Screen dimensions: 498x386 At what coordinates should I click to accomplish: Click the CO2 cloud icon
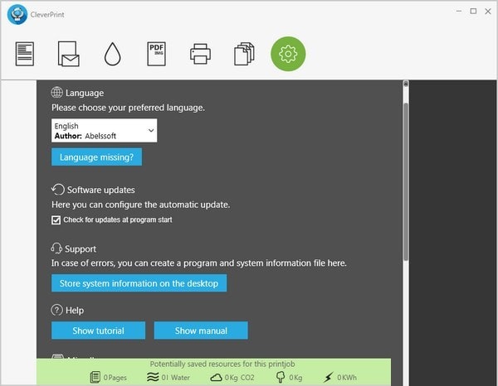[x=217, y=377]
